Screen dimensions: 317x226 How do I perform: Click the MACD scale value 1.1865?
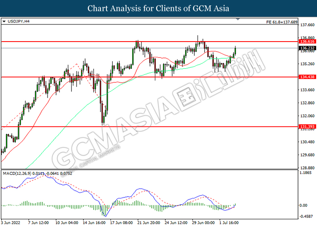306,173
